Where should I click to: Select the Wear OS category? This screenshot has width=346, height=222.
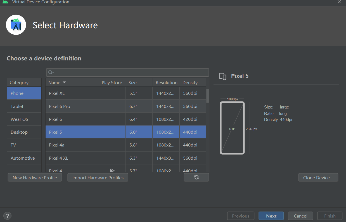(19, 119)
